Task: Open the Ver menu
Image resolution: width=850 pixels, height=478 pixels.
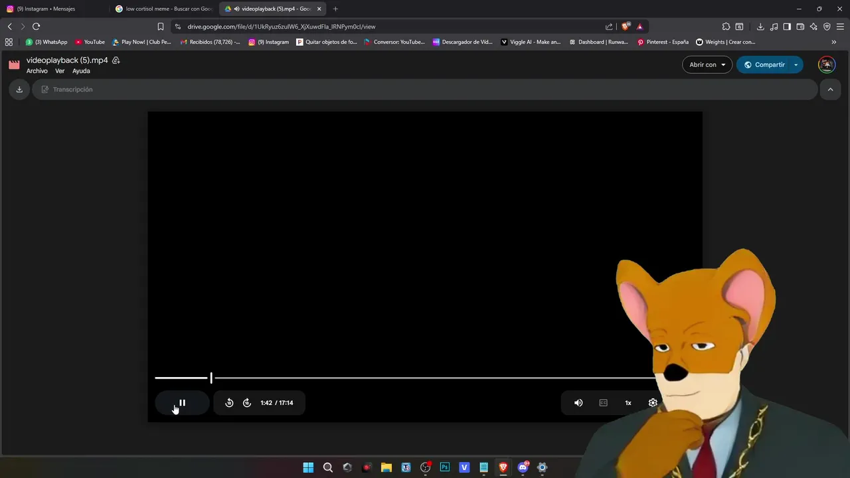Action: (60, 71)
